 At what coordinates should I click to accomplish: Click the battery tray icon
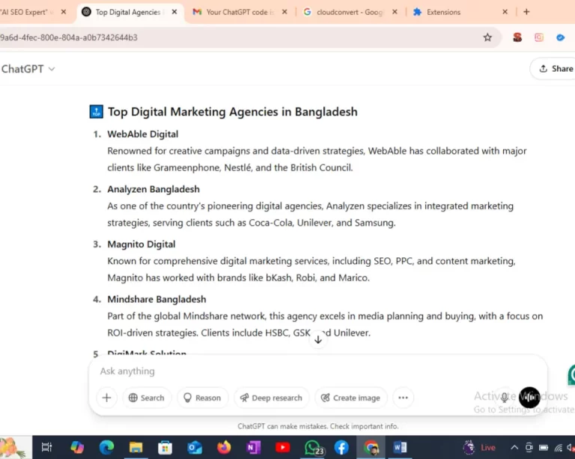(x=544, y=447)
